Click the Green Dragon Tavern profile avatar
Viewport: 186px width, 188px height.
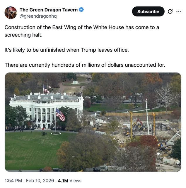point(11,12)
